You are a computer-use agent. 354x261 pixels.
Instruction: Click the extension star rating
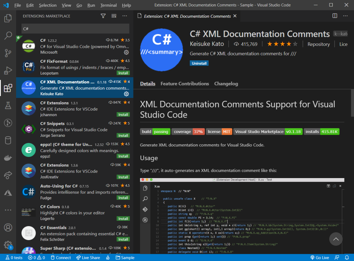point(282,44)
